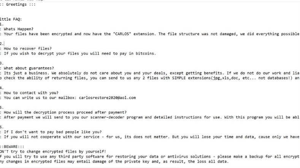Click the quoted "CARLOS" extension word

124,34
